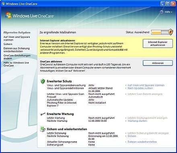The image size is (177, 153).
Task: Open Dateien aus Sicherung wiederherstellen in sidebar
Action: pos(16,50)
